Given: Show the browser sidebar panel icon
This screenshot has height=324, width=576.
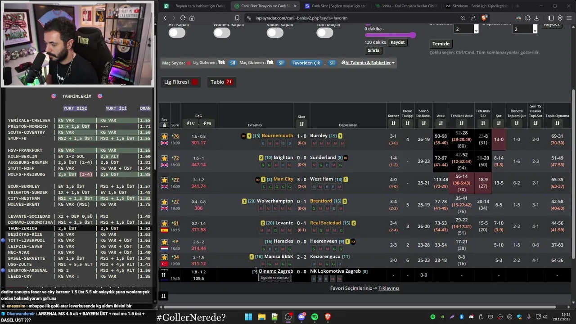Looking at the screenshot, I should point(552,18).
